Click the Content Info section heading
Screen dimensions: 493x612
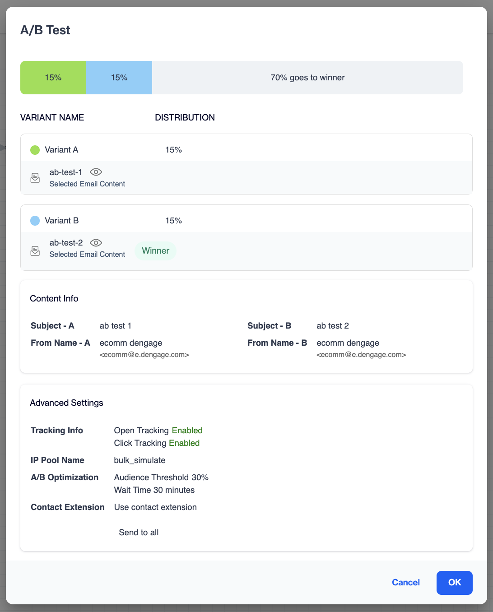click(x=54, y=299)
